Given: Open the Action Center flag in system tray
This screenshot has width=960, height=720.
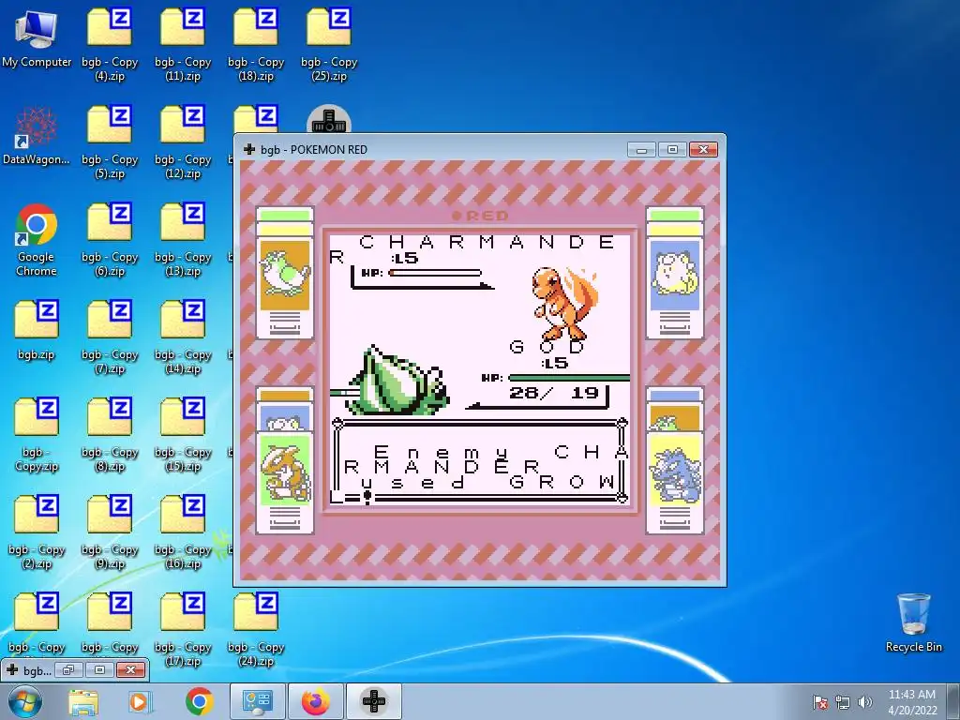Looking at the screenshot, I should coord(819,702).
